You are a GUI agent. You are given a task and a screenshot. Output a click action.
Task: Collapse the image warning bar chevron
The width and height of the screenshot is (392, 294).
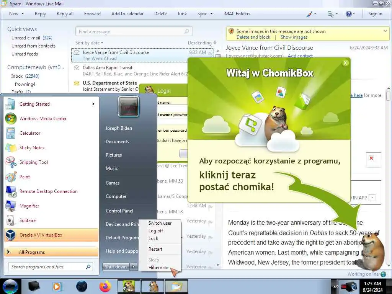tap(385, 31)
